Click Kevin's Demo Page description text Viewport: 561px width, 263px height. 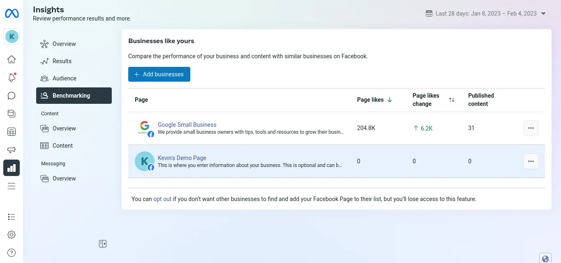tap(250, 165)
